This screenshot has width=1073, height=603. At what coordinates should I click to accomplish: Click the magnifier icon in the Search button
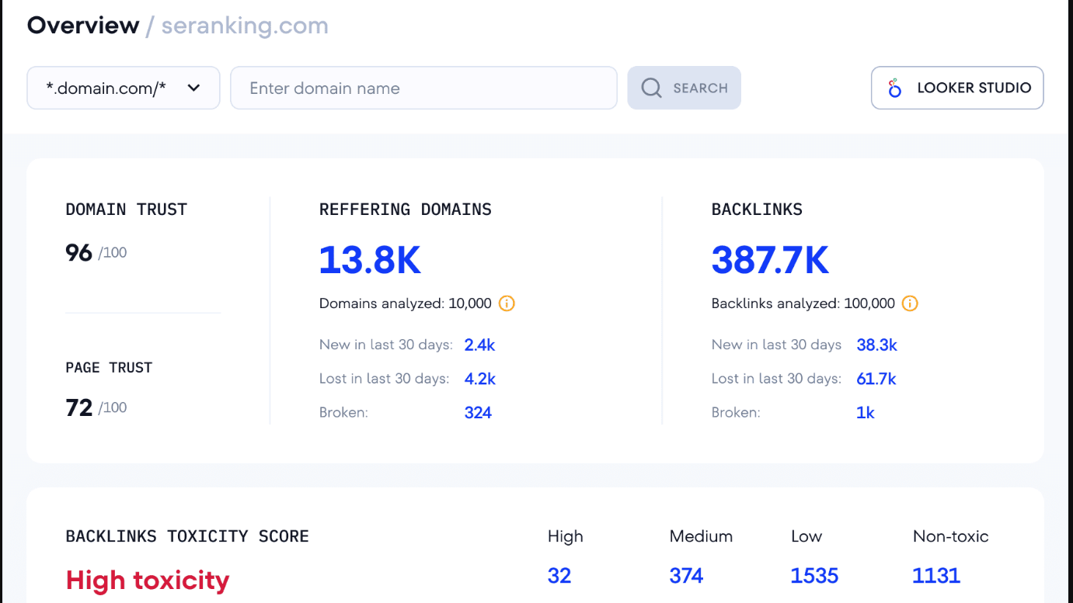pos(651,87)
